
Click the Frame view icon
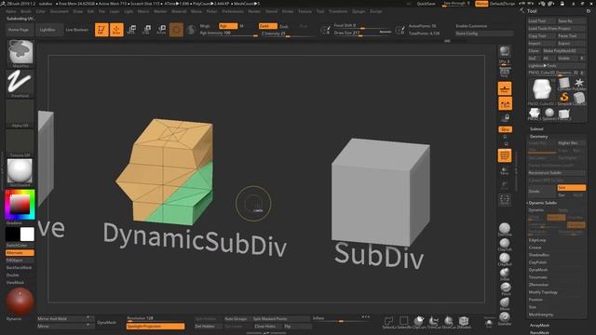click(505, 199)
